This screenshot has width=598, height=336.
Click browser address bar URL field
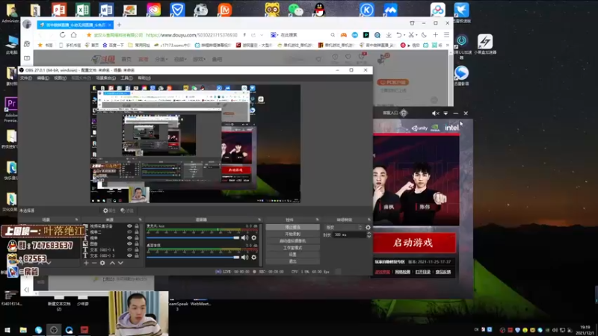coord(191,34)
